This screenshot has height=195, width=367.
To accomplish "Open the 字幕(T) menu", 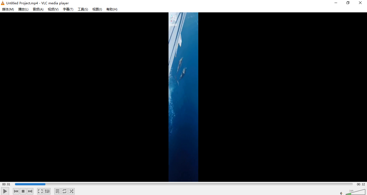I will [68, 9].
